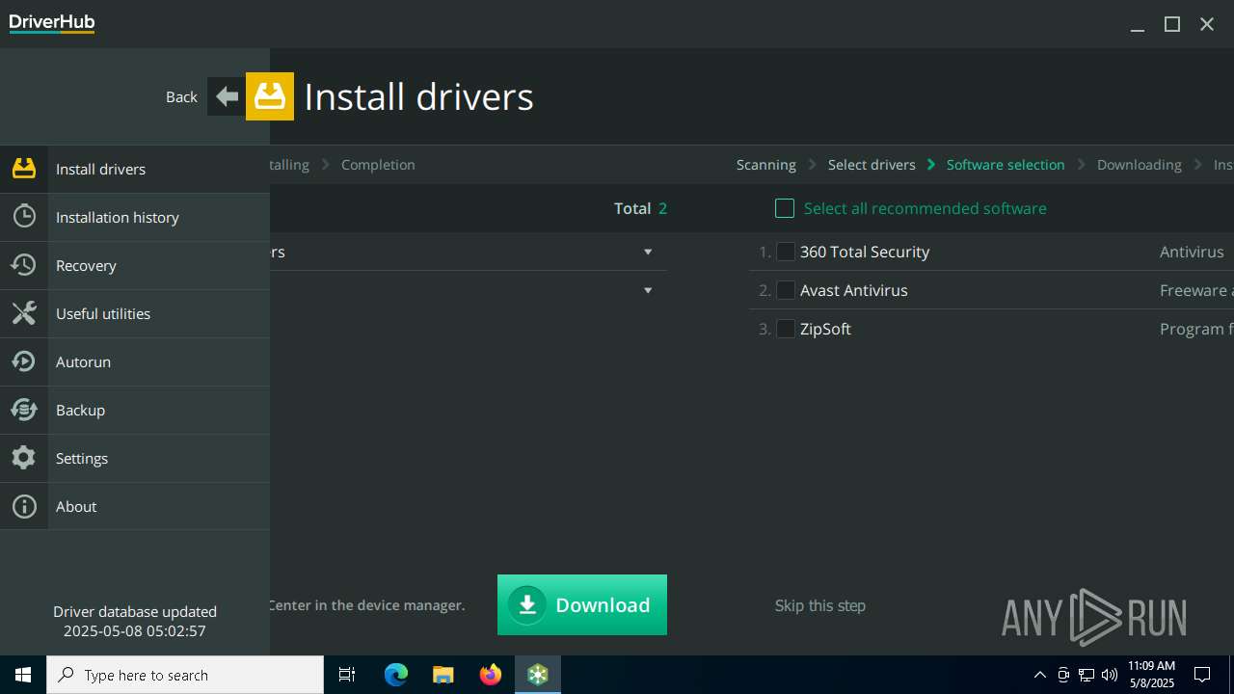The height and width of the screenshot is (694, 1234).
Task: Click ZipSoft label
Action: pyautogui.click(x=825, y=329)
